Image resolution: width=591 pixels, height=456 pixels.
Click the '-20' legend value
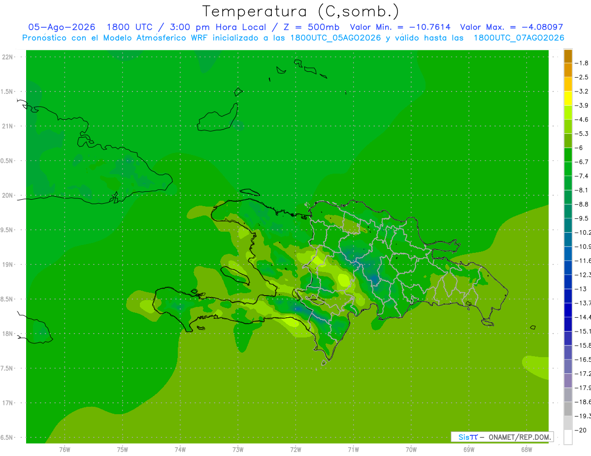(x=580, y=430)
